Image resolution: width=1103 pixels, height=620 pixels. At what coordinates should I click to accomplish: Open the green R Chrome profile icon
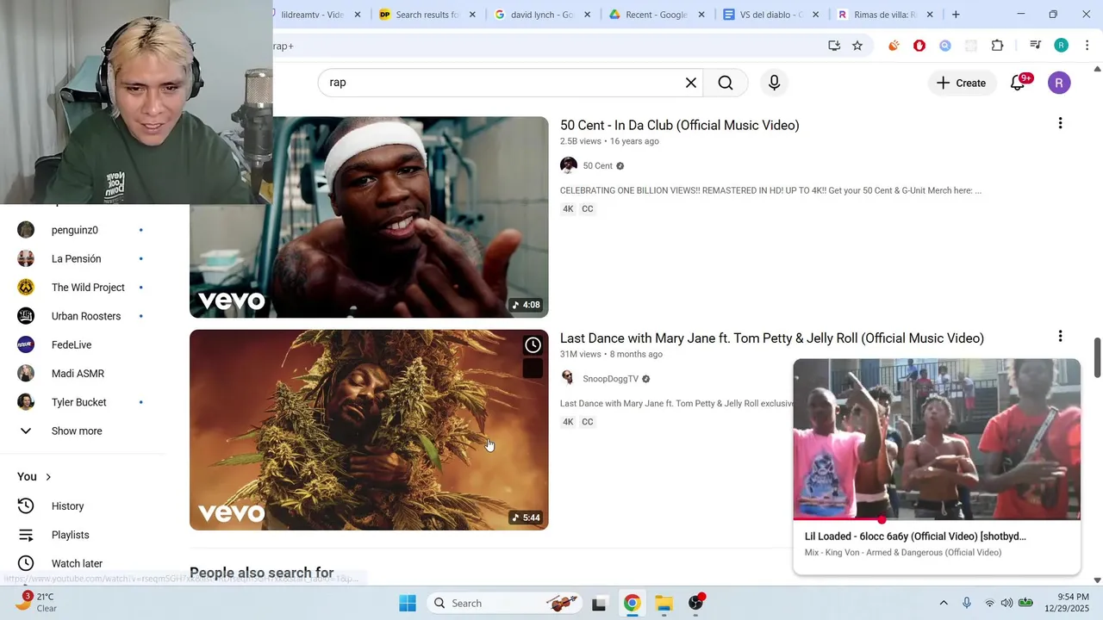point(1062,46)
